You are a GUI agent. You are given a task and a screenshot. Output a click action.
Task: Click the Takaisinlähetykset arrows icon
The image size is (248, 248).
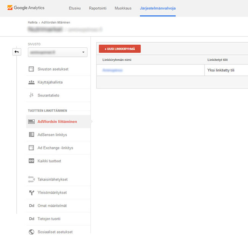(x=31, y=179)
